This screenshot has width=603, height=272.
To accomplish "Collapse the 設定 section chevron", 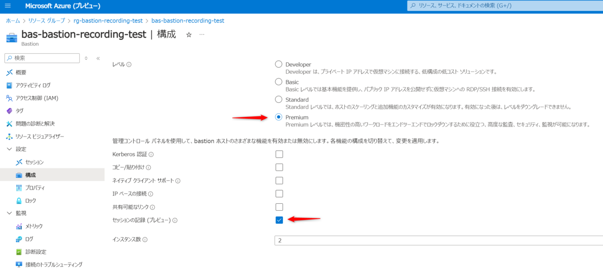I will (x=10, y=149).
